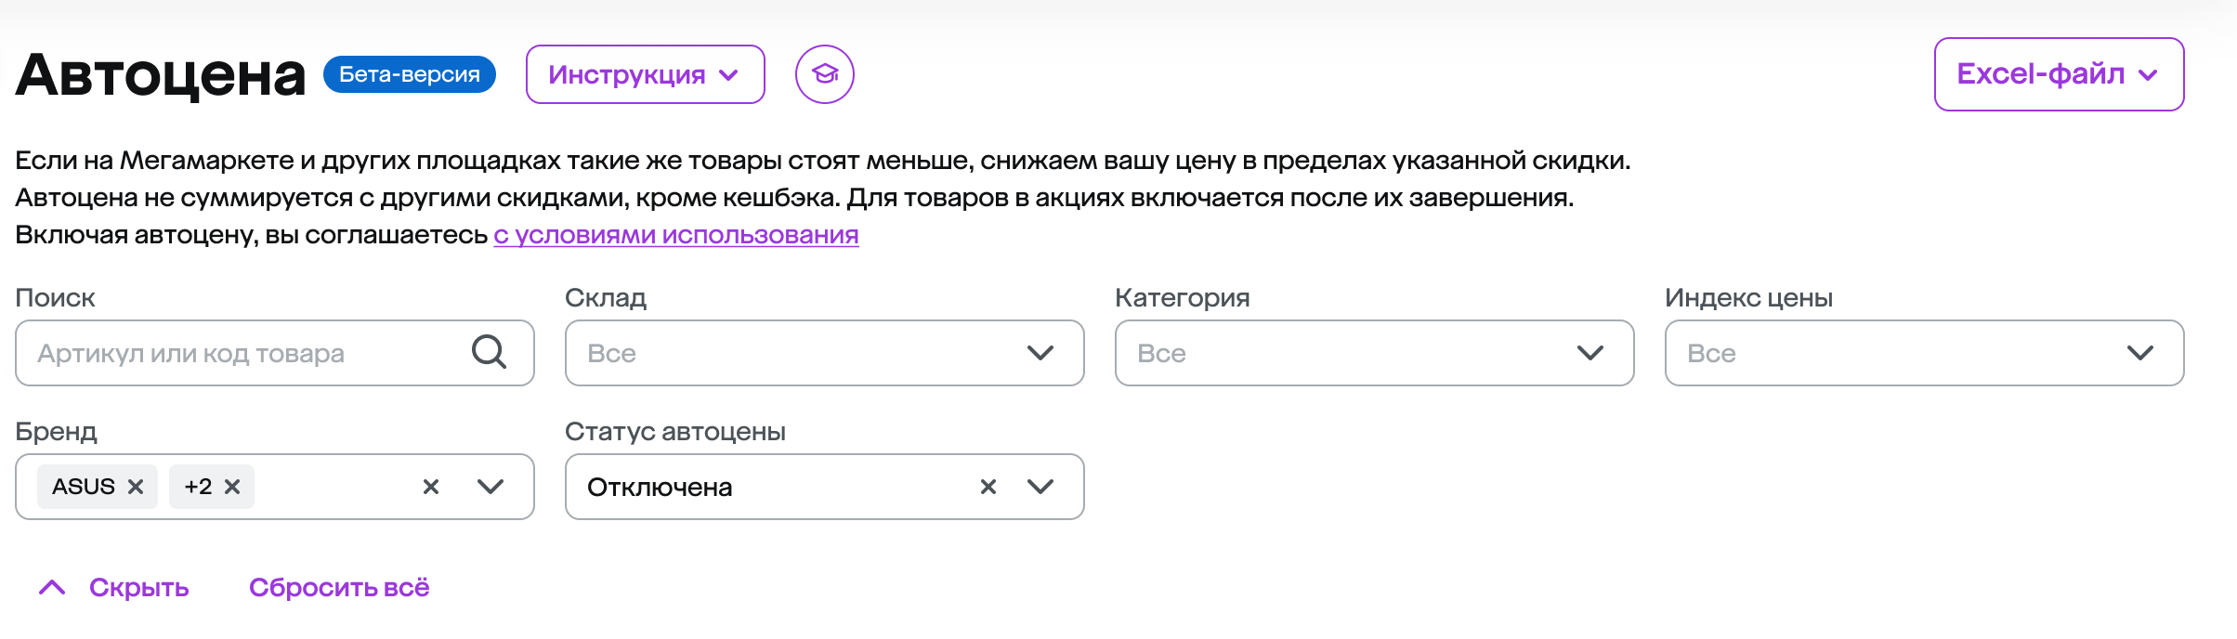Image resolution: width=2237 pixels, height=639 pixels.
Task: Click the graduation cap training icon
Action: point(824,74)
